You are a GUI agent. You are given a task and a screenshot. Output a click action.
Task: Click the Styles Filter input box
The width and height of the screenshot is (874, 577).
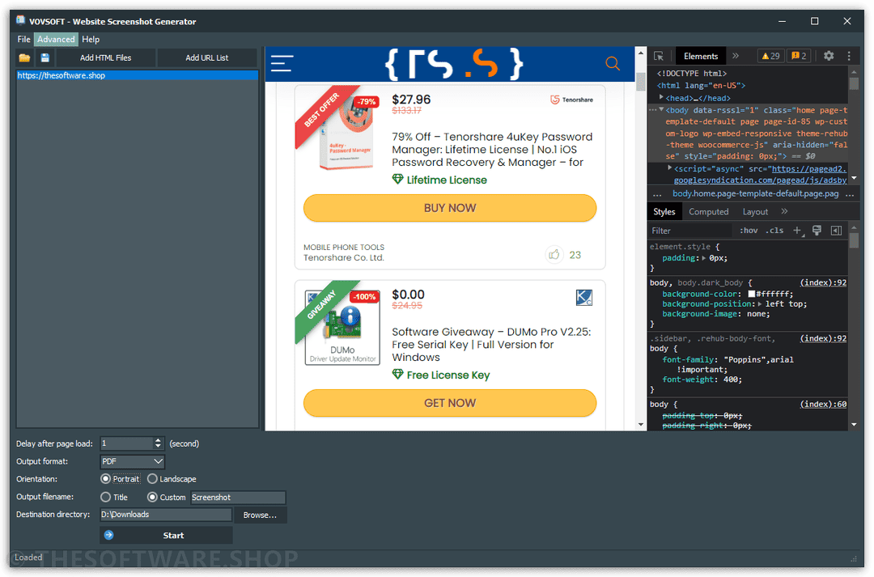click(690, 231)
